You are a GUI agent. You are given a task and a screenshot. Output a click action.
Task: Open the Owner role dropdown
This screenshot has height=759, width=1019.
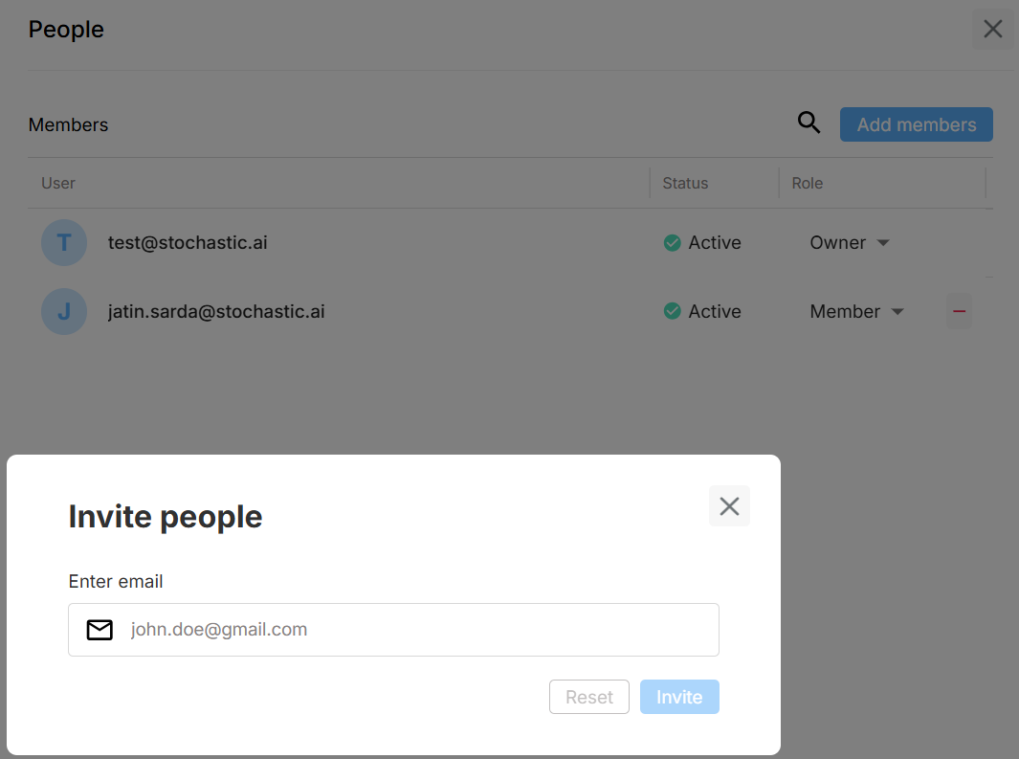click(850, 243)
